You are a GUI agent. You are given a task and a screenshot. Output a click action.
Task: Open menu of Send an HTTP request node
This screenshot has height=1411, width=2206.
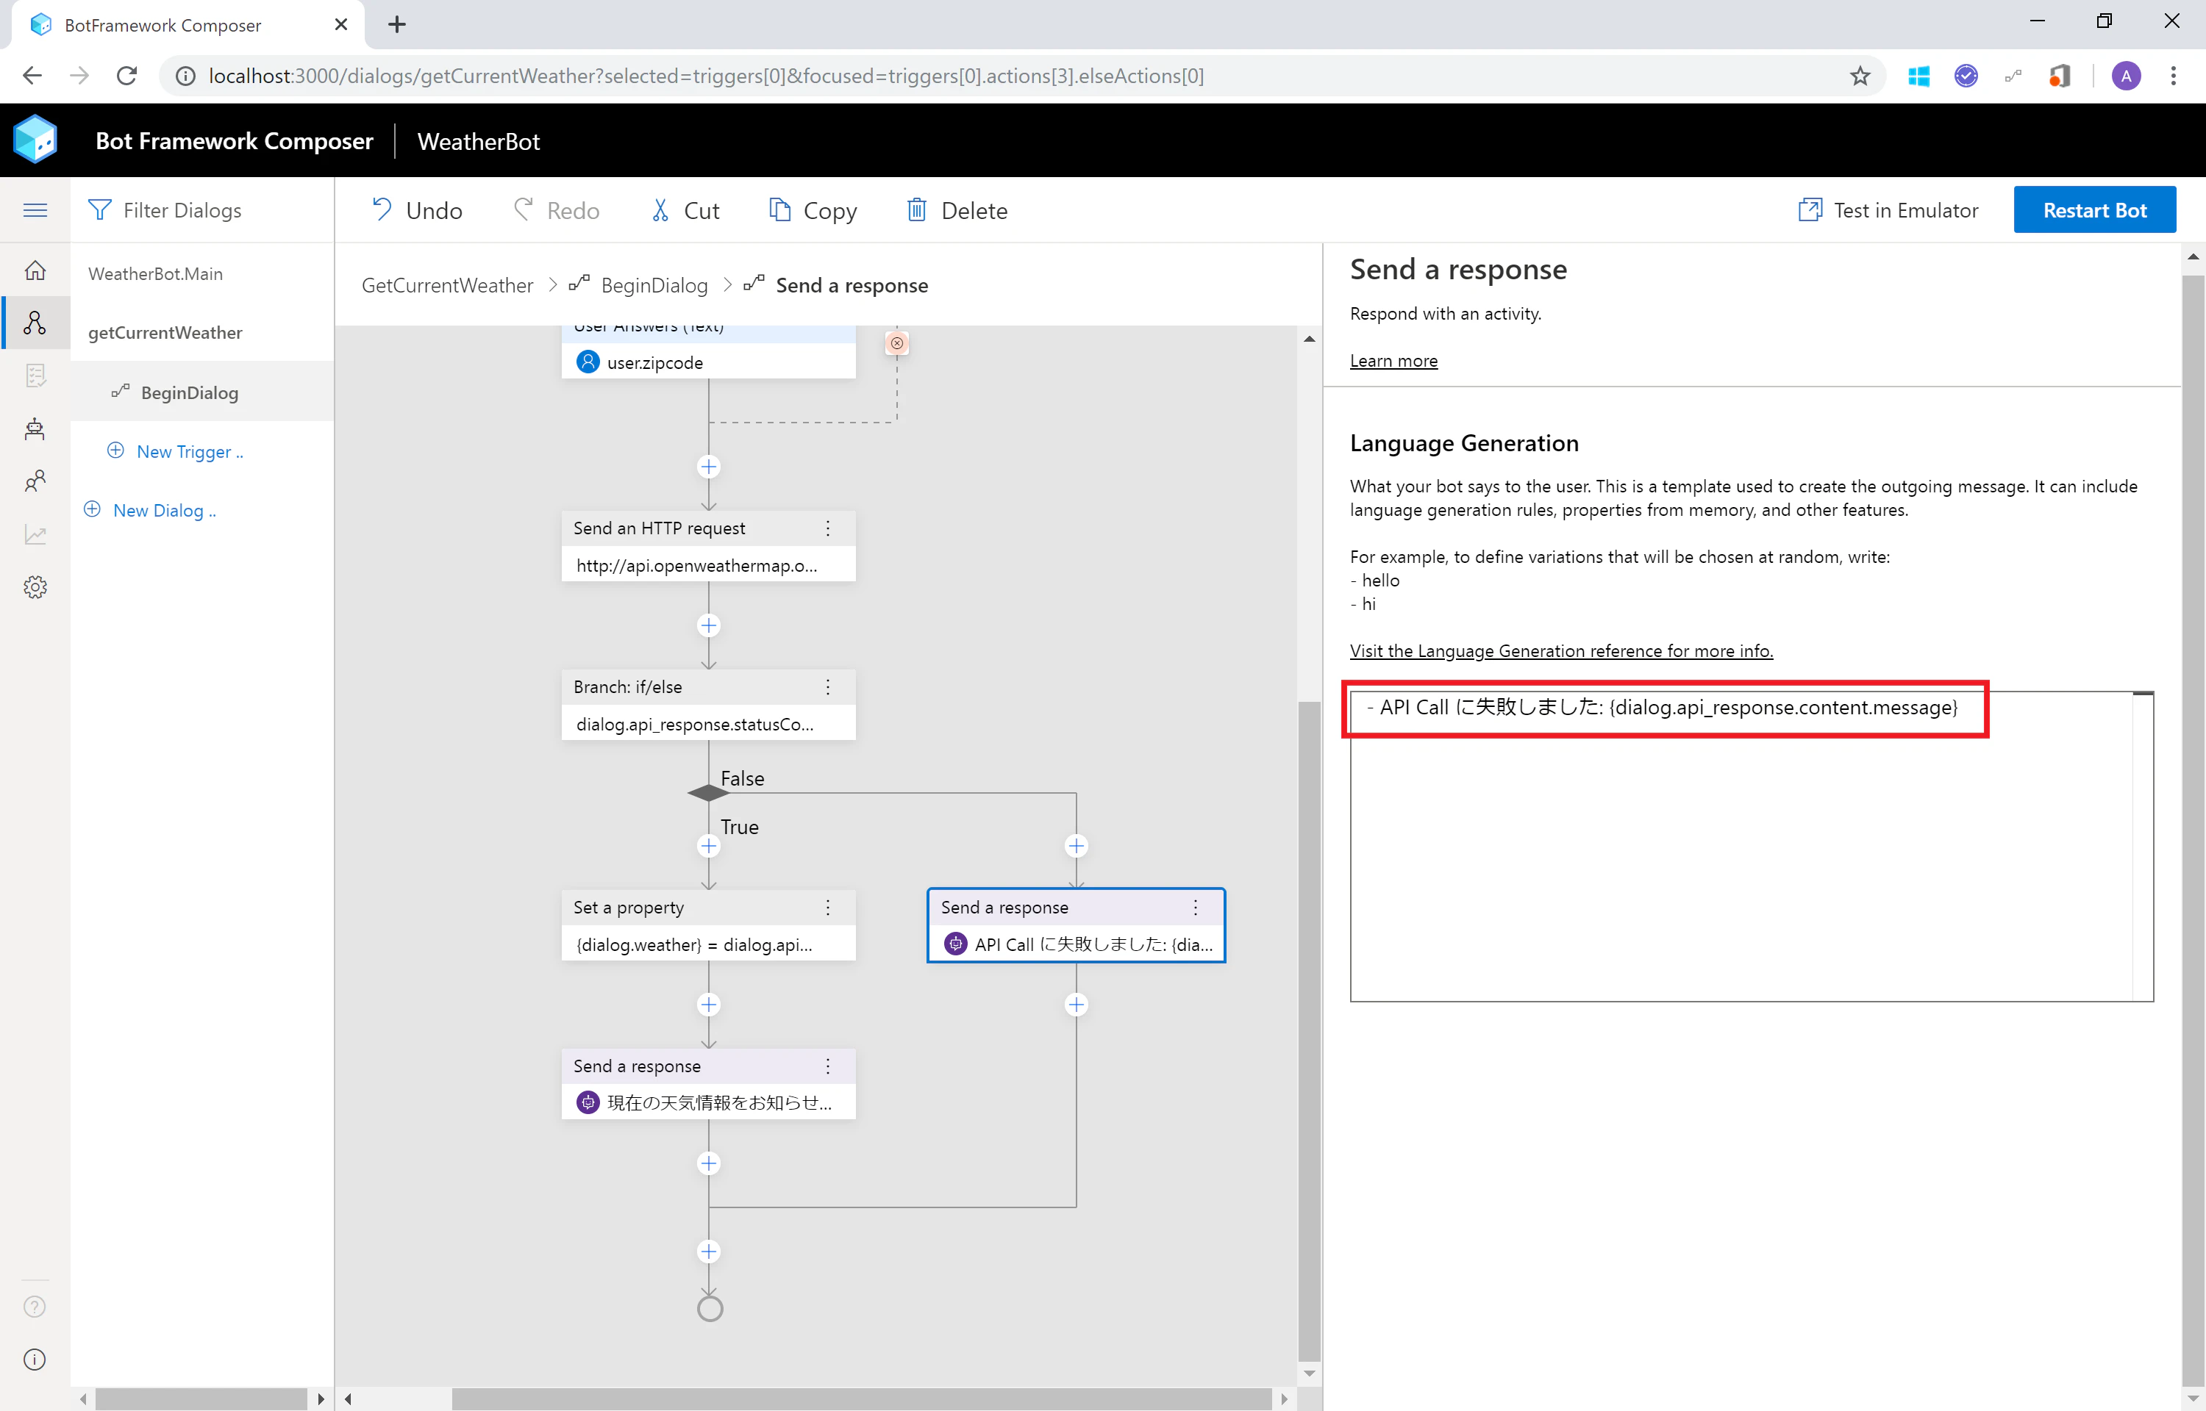827,528
